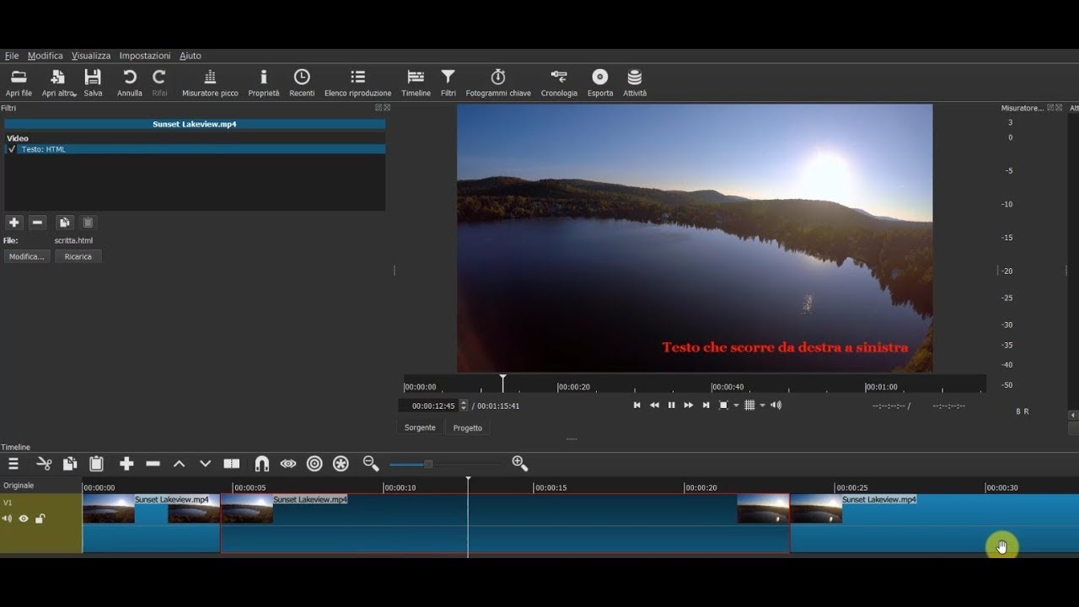Overwrite clip with the down chevron icon
The height and width of the screenshot is (607, 1079).
tap(205, 464)
